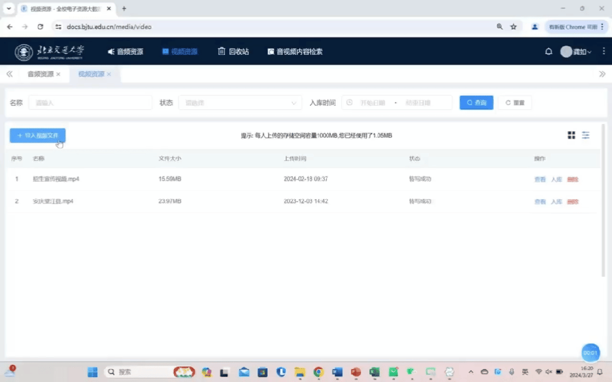Image resolution: width=612 pixels, height=382 pixels.
Task: Expand the 状态 status dropdown
Action: [x=240, y=103]
